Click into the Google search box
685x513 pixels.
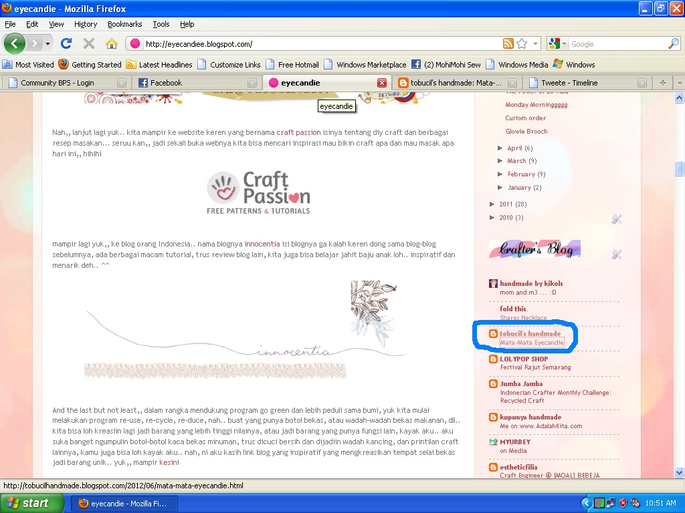click(617, 44)
